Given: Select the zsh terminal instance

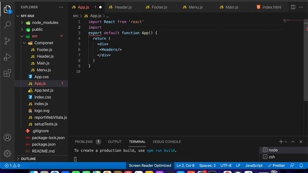Looking at the screenshot, I should tap(283, 157).
